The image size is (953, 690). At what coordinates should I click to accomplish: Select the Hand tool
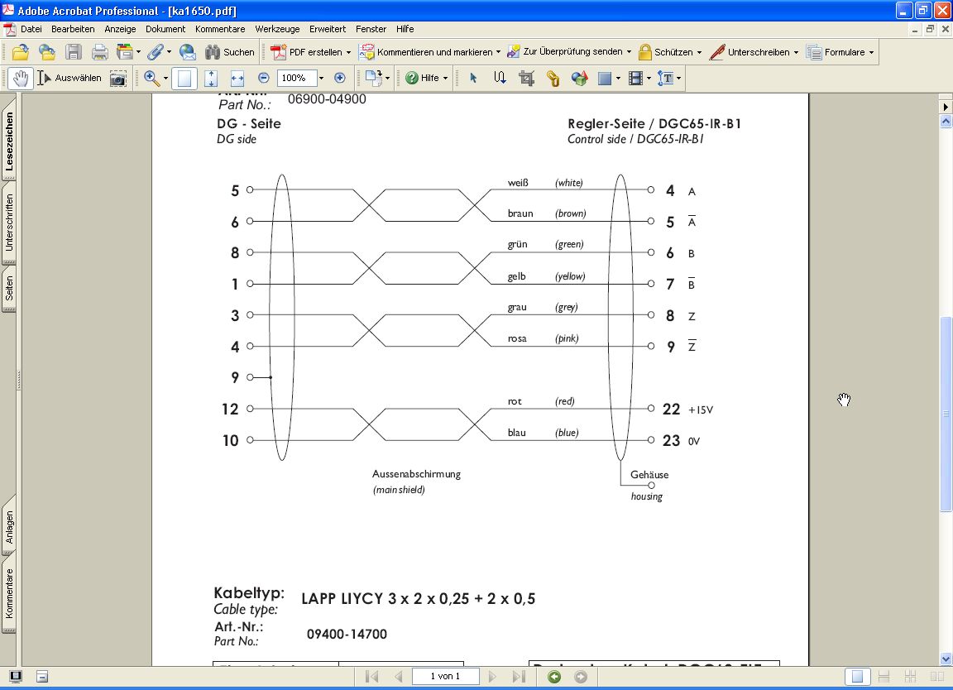[21, 79]
